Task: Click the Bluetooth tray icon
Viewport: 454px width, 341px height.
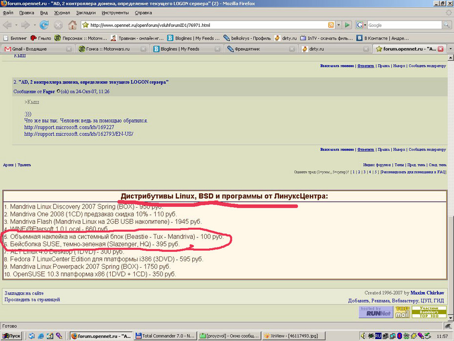Action: 399,336
